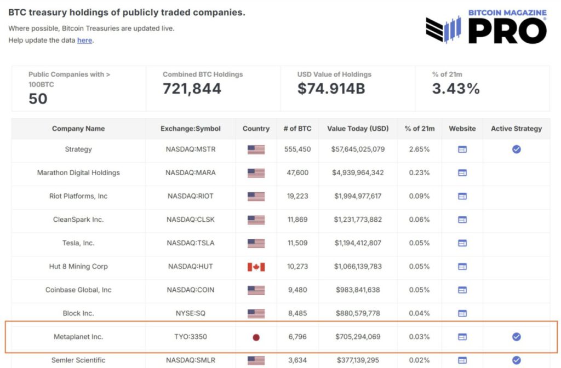Click the NASDAQ:TSLA ticker symbol
561x368 pixels.
tap(191, 243)
